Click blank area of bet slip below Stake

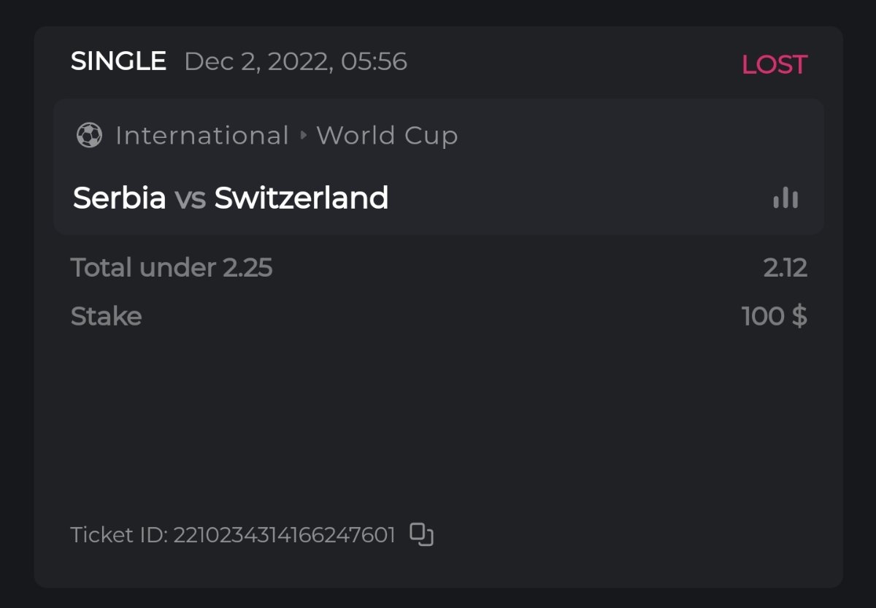(438, 423)
